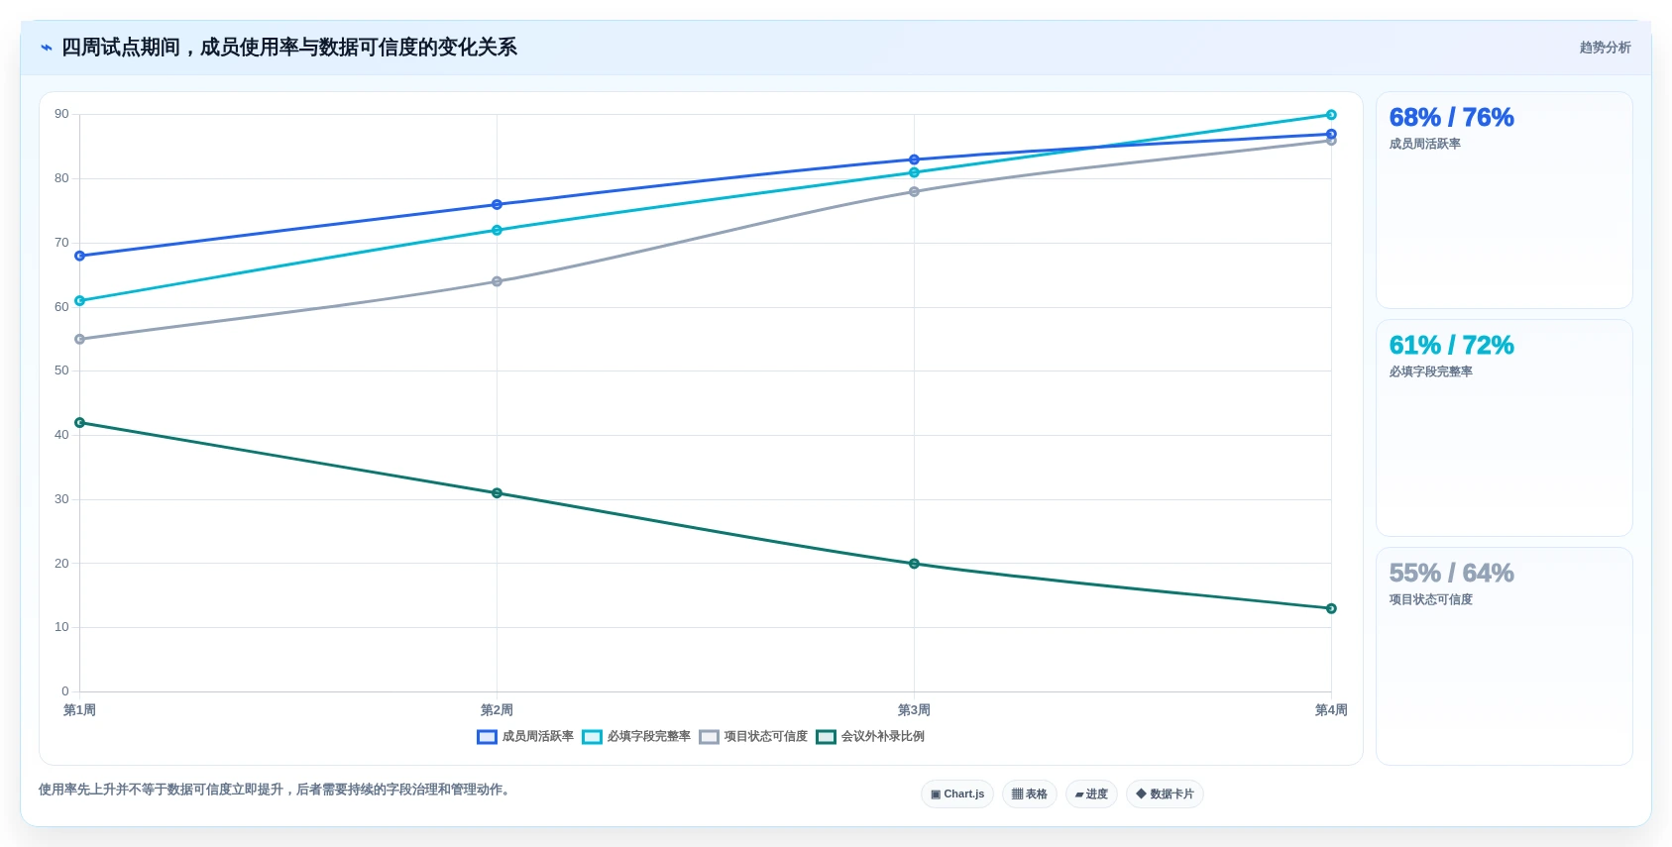Click the 必填字段完整率 legend label
This screenshot has height=847, width=1672.
click(649, 737)
